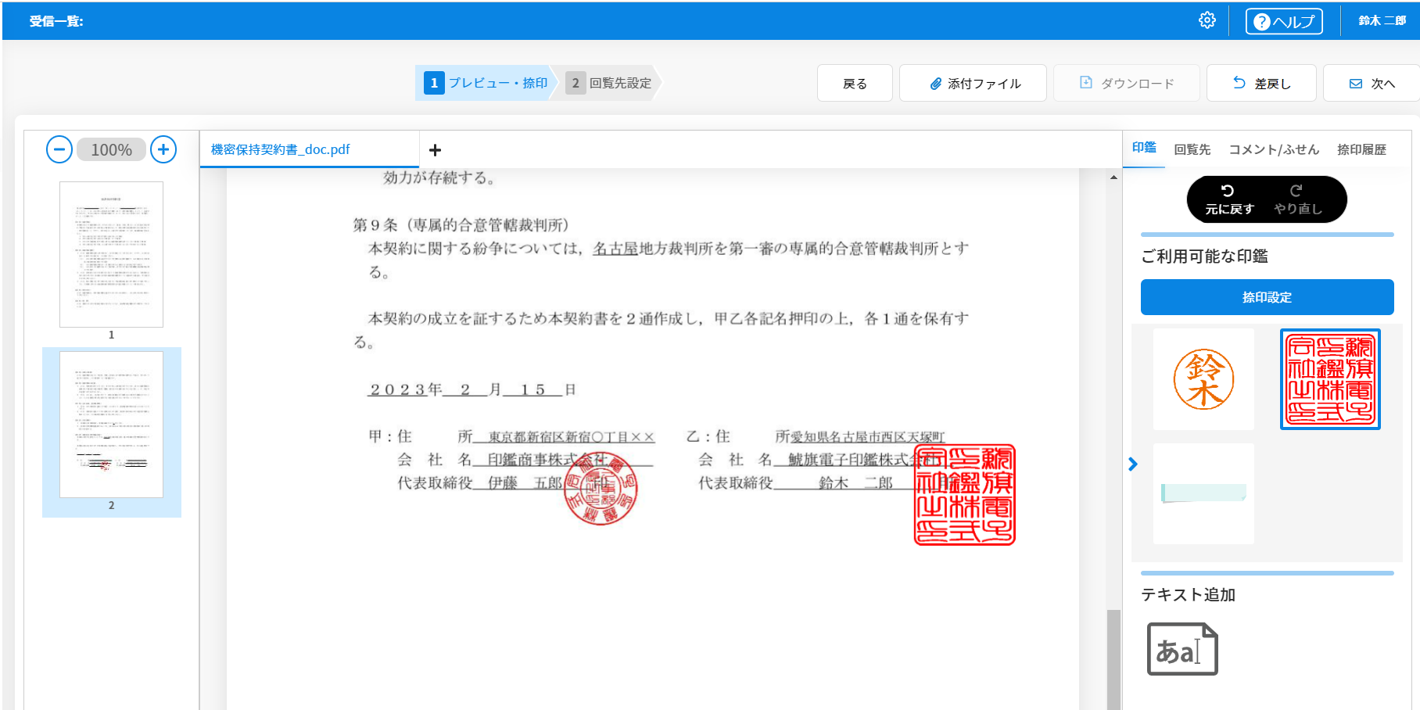
Task: Click the 元に戻す undo button
Action: click(1229, 199)
